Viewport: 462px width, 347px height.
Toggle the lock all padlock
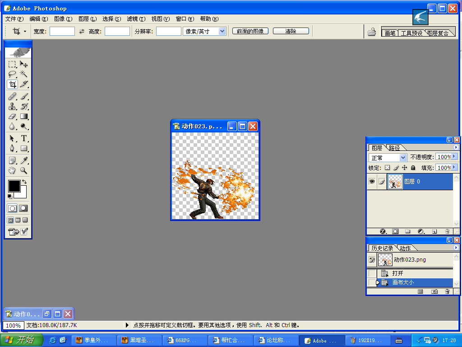413,168
